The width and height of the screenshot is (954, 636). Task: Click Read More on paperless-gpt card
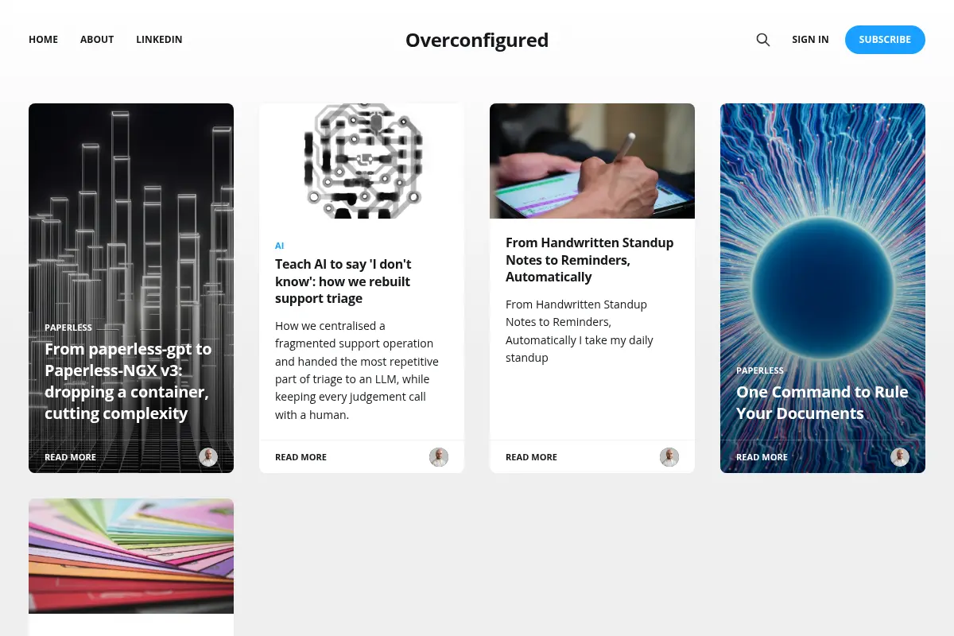pyautogui.click(x=70, y=457)
